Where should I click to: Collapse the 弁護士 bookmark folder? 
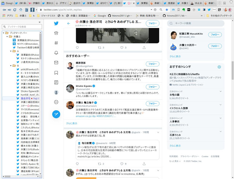[x=7, y=36]
